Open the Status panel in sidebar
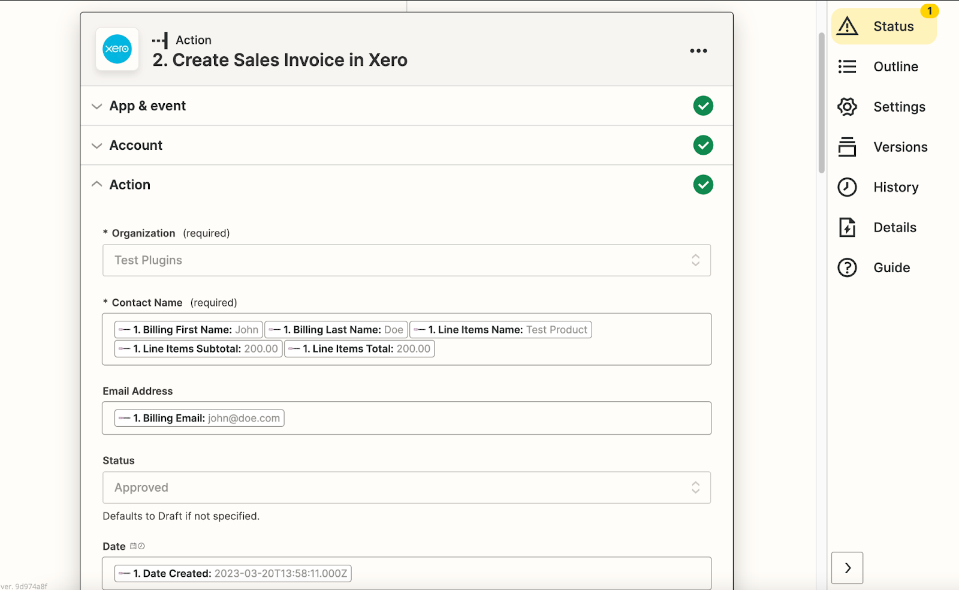Viewport: 959px width, 590px height. click(x=884, y=26)
